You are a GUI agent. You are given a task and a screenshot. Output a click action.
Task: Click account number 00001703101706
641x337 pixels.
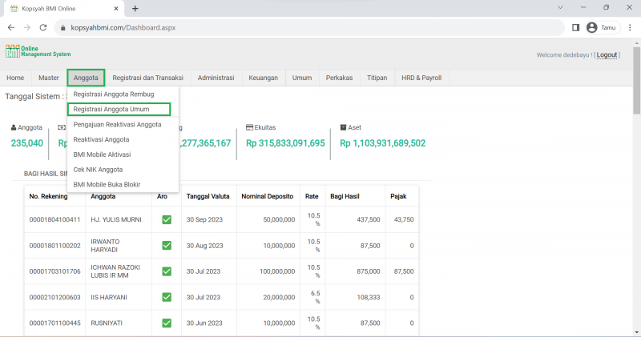(54, 271)
